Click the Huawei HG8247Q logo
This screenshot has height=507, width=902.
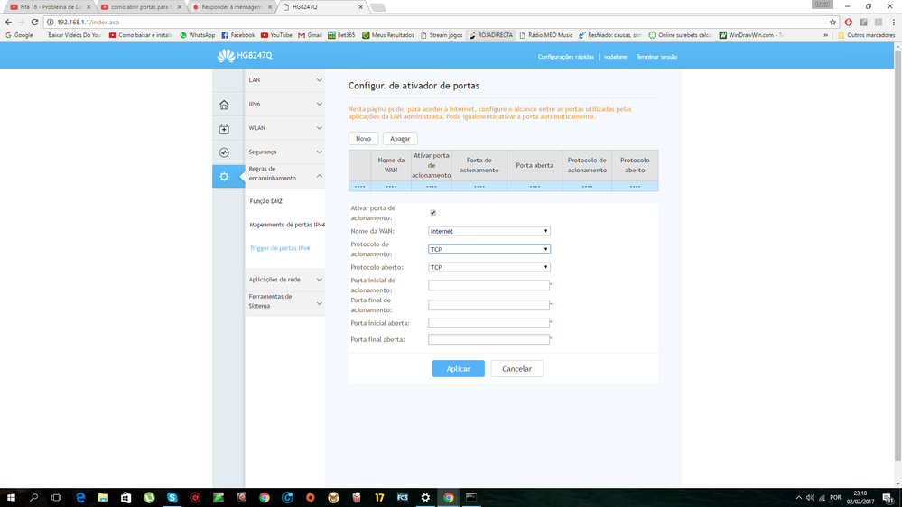pyautogui.click(x=245, y=56)
